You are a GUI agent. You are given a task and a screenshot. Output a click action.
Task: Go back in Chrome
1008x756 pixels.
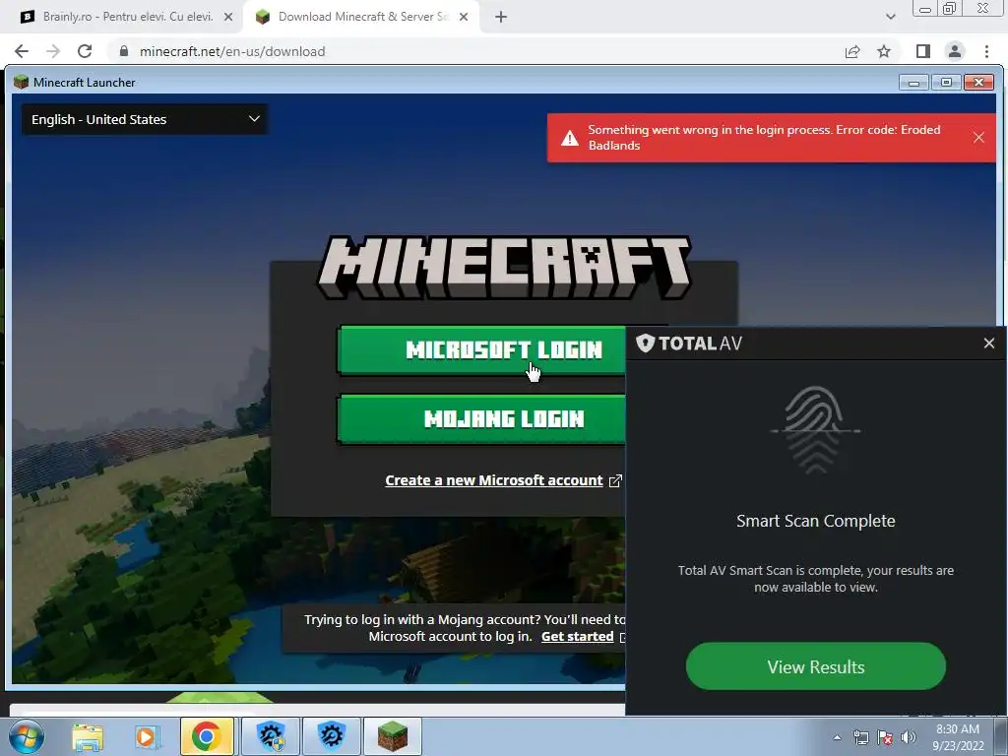point(22,51)
